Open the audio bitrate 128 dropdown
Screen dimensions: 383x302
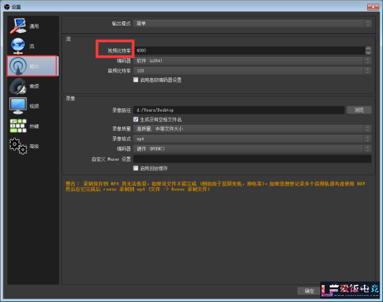pyautogui.click(x=252, y=71)
